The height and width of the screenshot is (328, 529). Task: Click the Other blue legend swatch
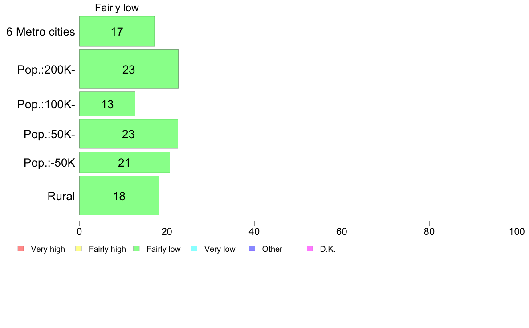click(252, 249)
